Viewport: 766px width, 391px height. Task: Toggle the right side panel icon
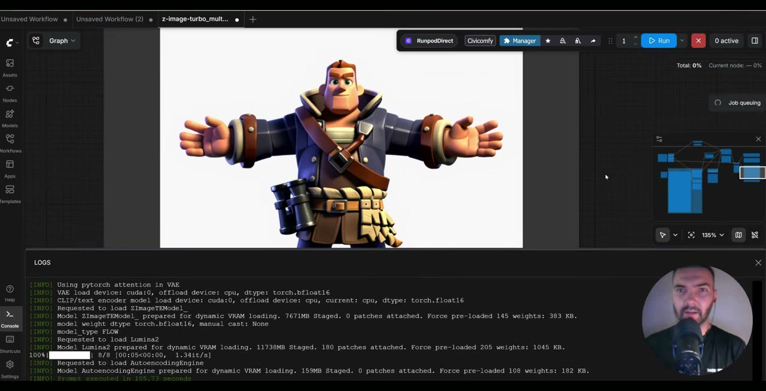tap(755, 41)
